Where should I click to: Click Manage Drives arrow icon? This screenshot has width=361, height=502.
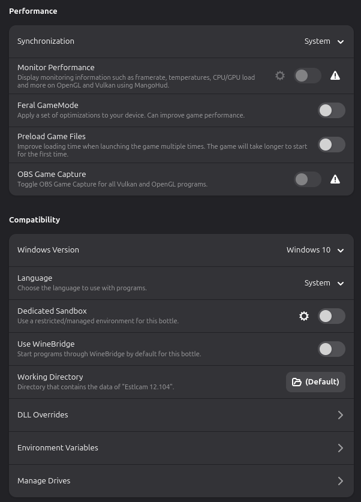pos(340,481)
